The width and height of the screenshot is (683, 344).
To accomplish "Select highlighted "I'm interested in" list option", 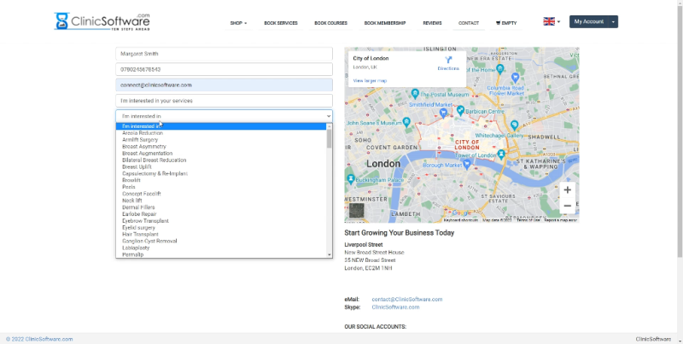I will (x=221, y=126).
